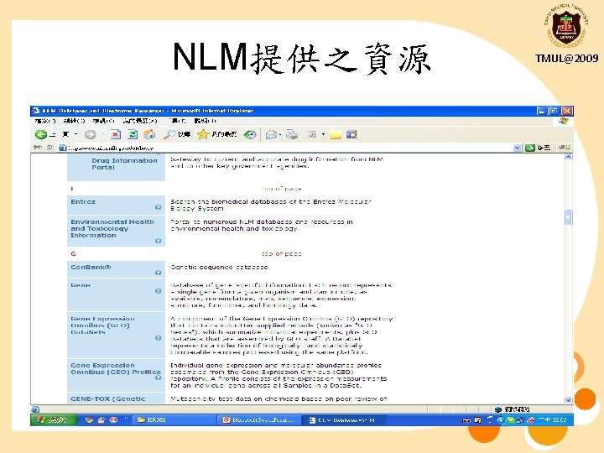This screenshot has width=604, height=453.
Task: Open the Back button history dropdown arrow
Action: [75, 134]
